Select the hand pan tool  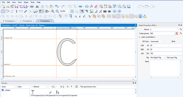pos(12,11)
